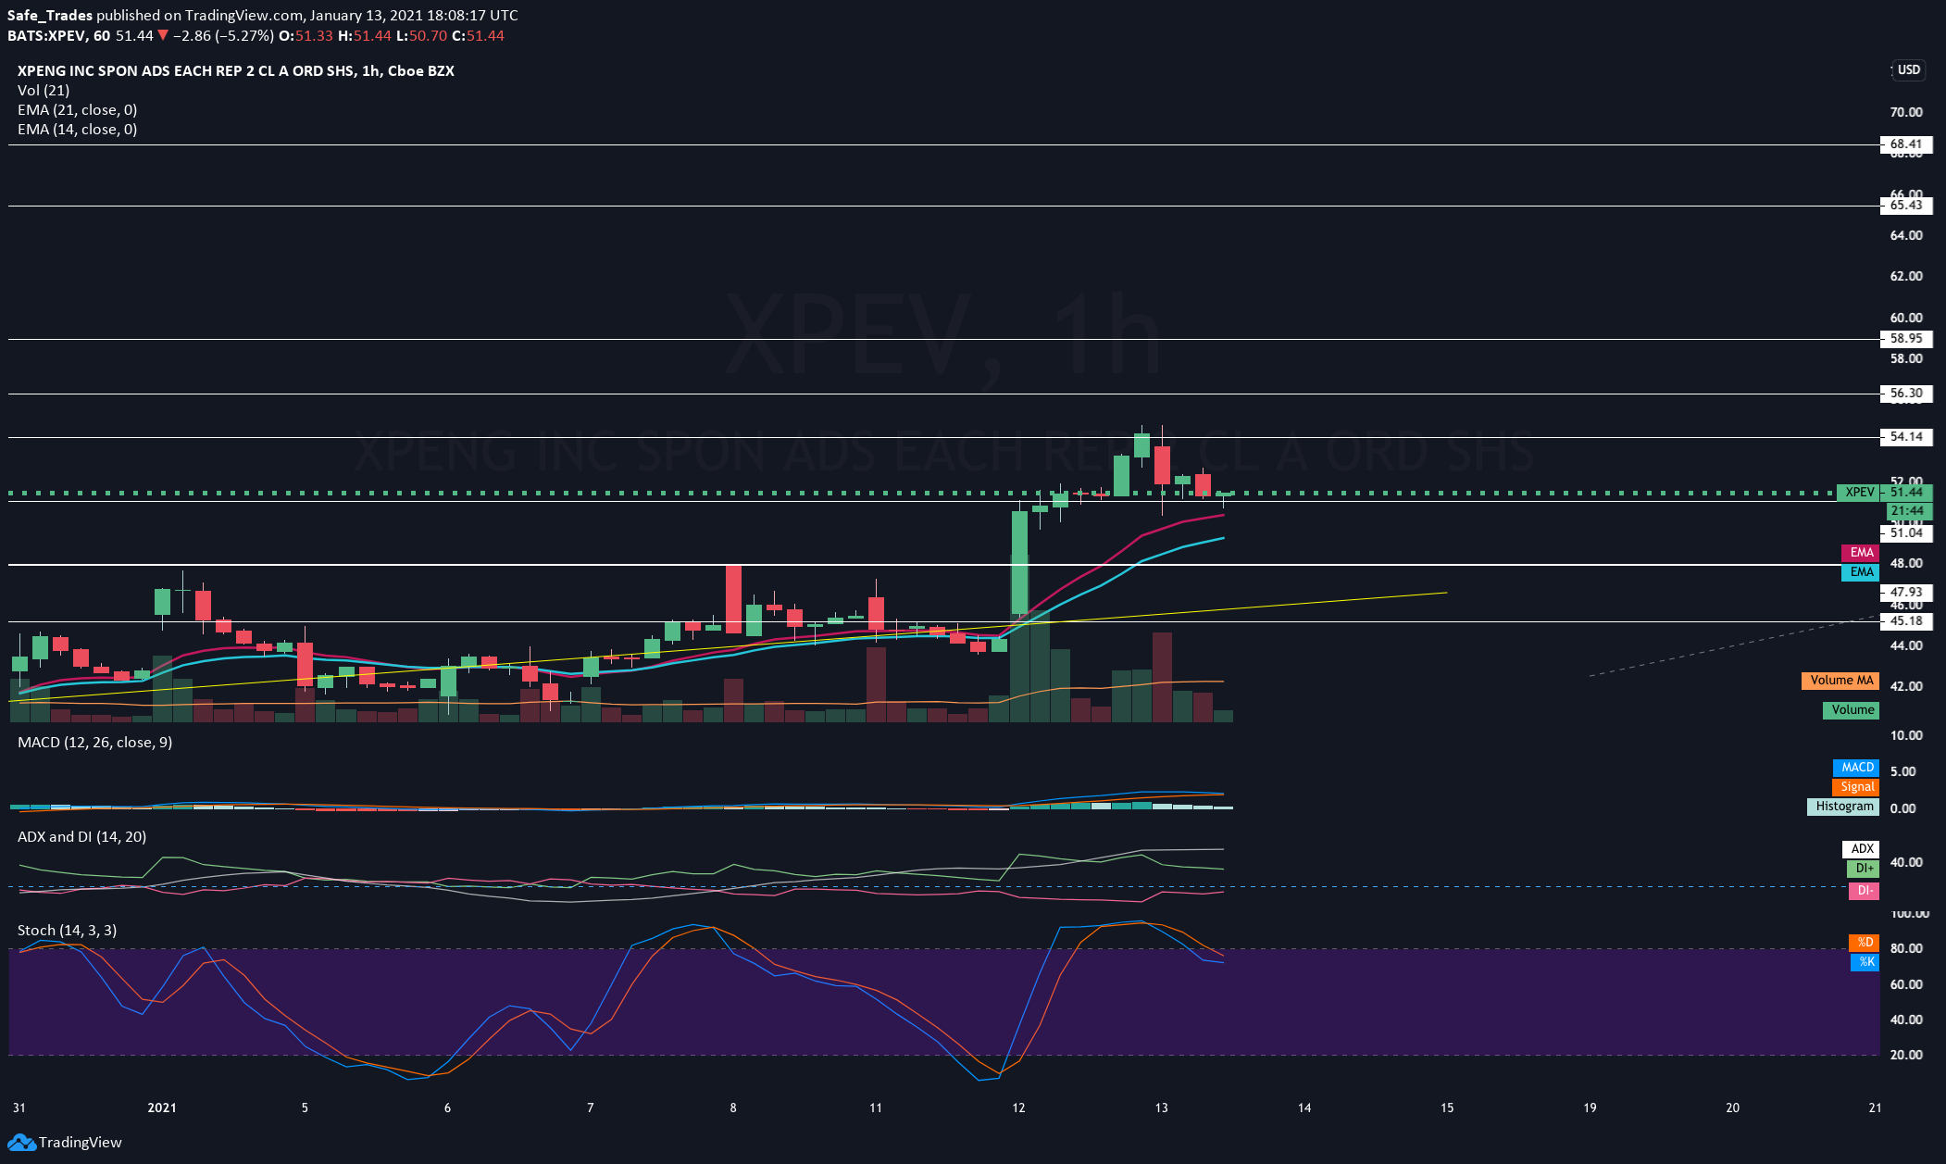This screenshot has width=1946, height=1164.
Task: Click the green Volume label
Action: click(1852, 710)
